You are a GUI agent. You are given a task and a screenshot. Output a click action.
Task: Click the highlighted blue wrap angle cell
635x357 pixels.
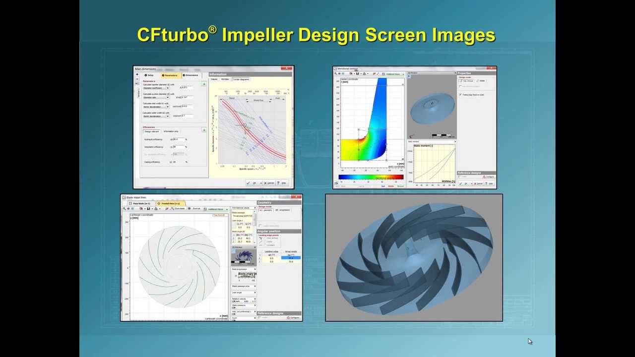tap(291, 258)
